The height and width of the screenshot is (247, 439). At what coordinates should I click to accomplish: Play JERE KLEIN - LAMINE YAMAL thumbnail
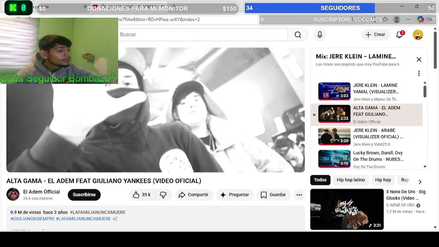334,91
